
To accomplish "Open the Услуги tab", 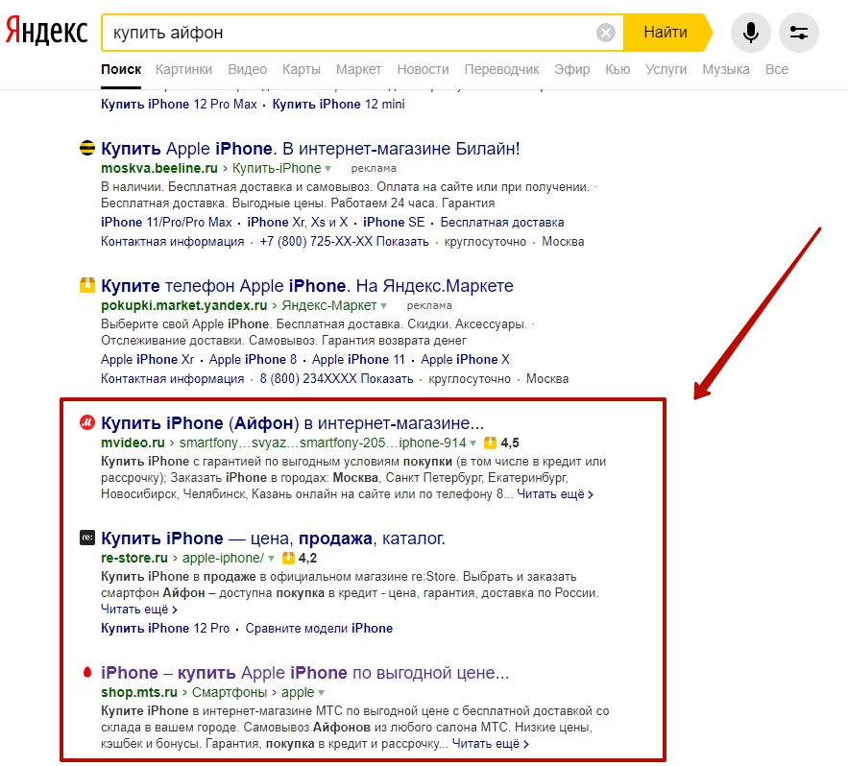I will point(666,69).
